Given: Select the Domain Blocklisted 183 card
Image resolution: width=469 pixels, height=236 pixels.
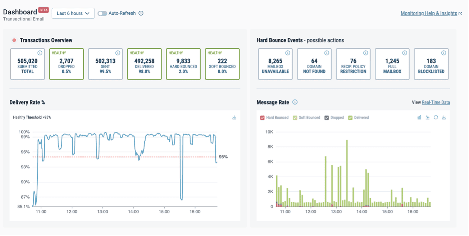Looking at the screenshot, I should (431, 64).
